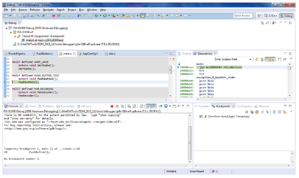The width and height of the screenshot is (299, 178).
Task: Open the Registers view tab
Action: coord(245,106)
